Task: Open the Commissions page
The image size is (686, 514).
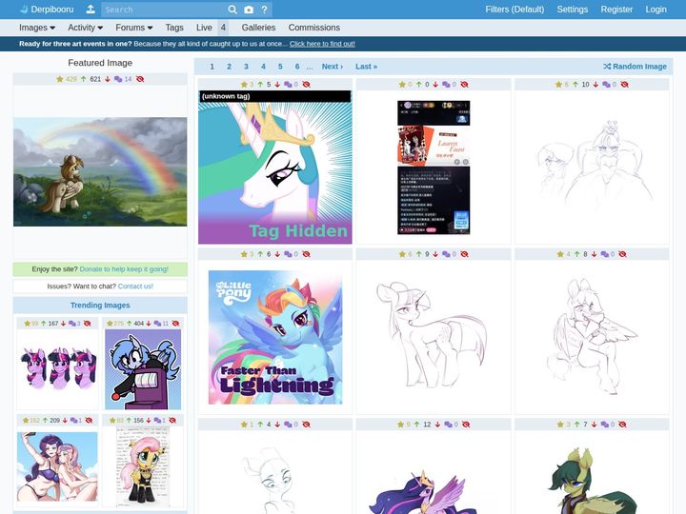Action: coord(313,28)
